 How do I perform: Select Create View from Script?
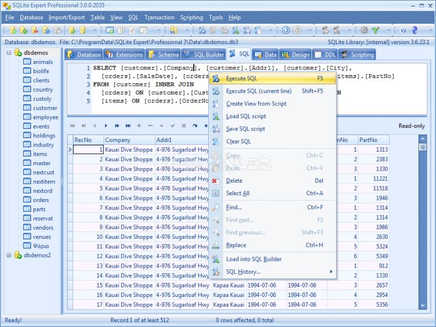click(x=272, y=104)
